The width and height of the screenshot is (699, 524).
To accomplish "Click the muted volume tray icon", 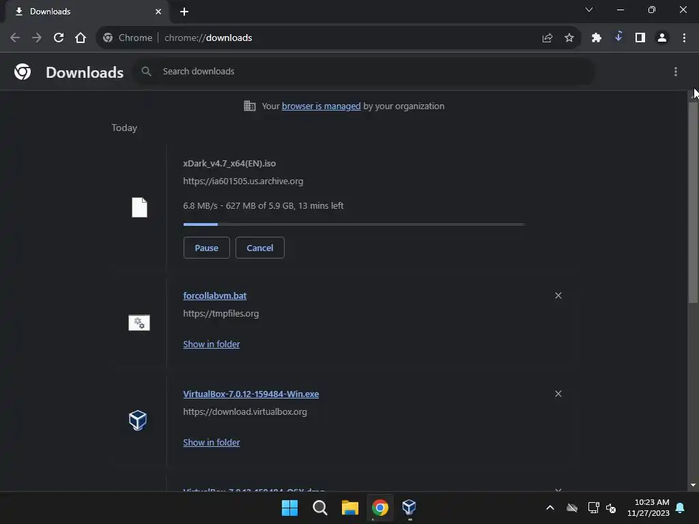I will 611,508.
